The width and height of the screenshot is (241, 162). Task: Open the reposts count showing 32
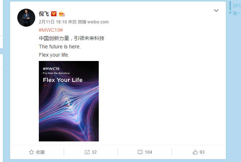94,152
